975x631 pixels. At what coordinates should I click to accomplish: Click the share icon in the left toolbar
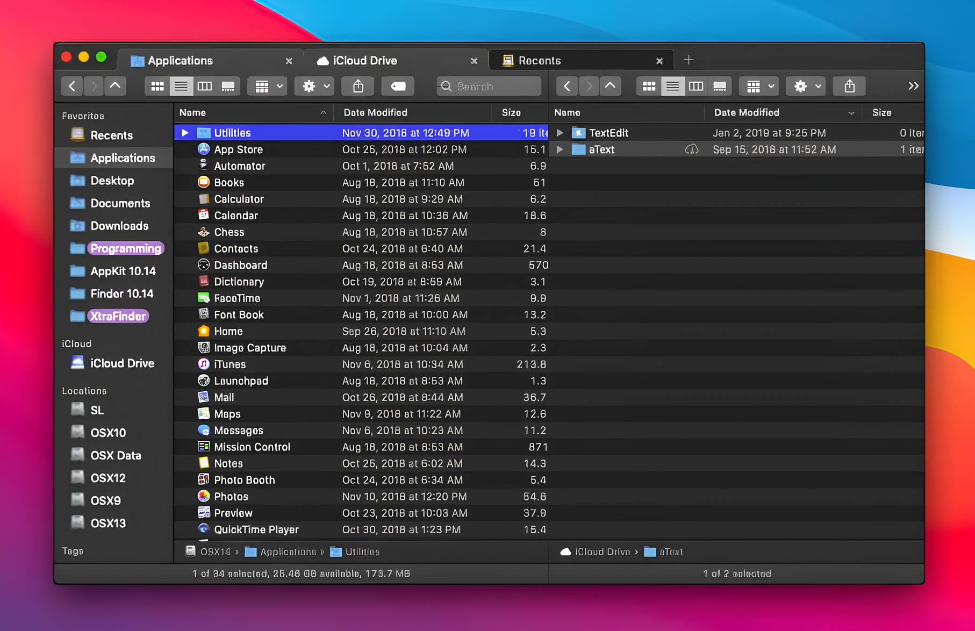pyautogui.click(x=358, y=86)
